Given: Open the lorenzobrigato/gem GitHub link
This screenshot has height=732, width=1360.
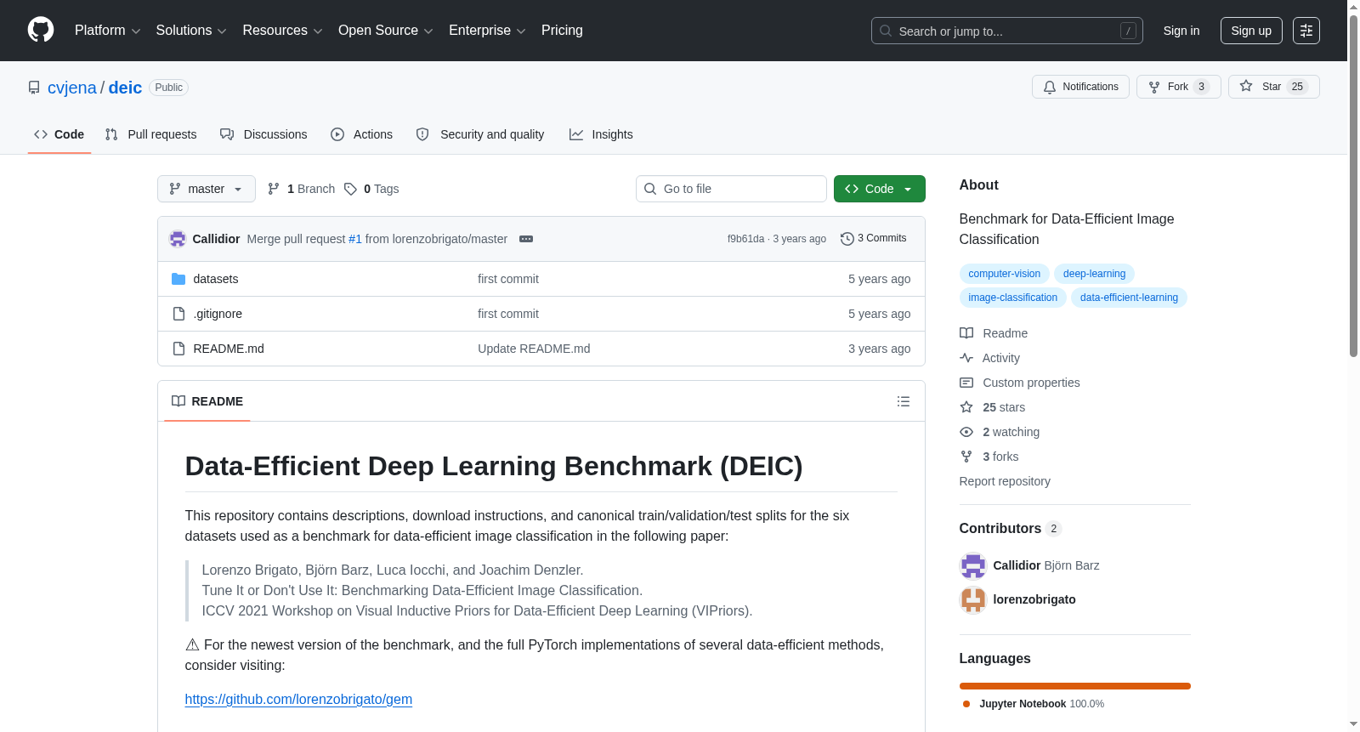Looking at the screenshot, I should [298, 699].
